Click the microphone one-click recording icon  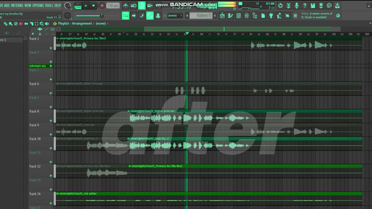coord(297,5)
